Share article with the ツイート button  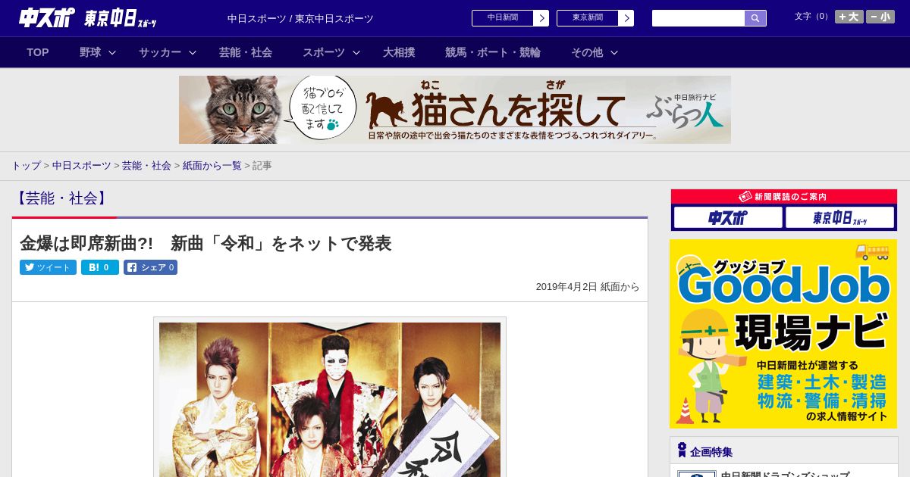pos(48,267)
